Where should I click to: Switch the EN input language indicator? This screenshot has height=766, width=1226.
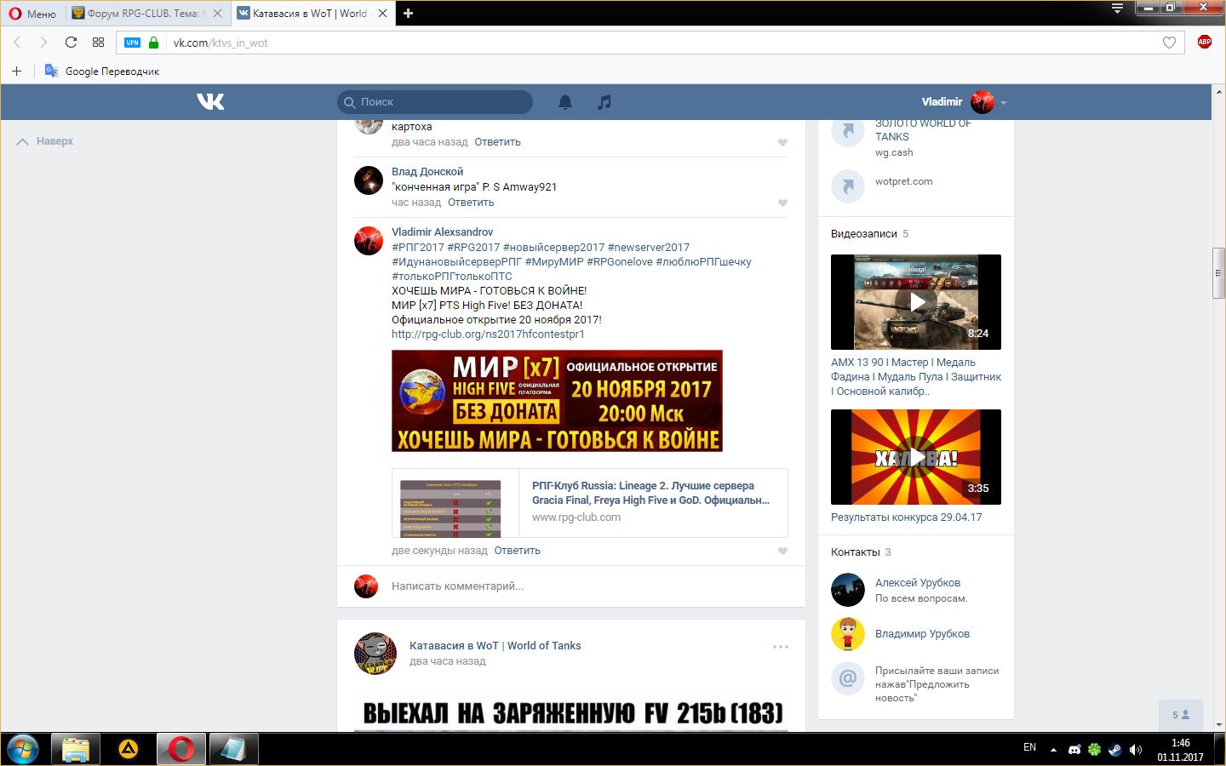1029,748
